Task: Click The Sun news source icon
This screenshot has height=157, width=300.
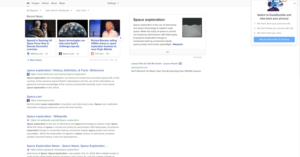Action: (x=92, y=54)
